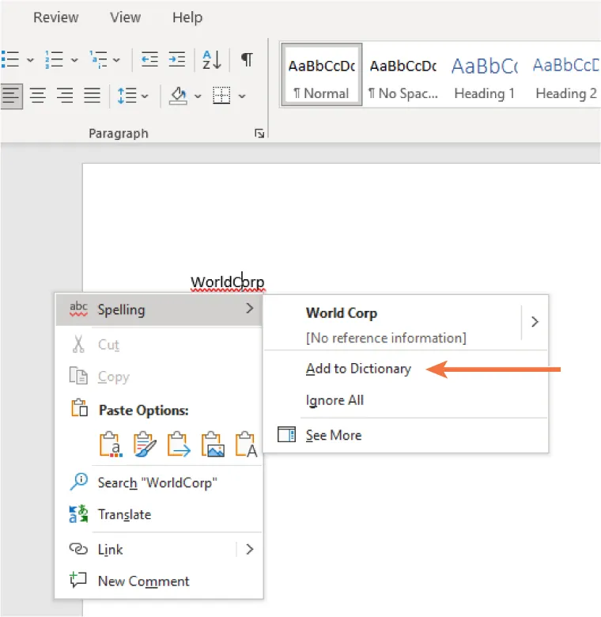This screenshot has width=601, height=617.
Task: Expand the borders dropdown arrow
Action: (242, 97)
